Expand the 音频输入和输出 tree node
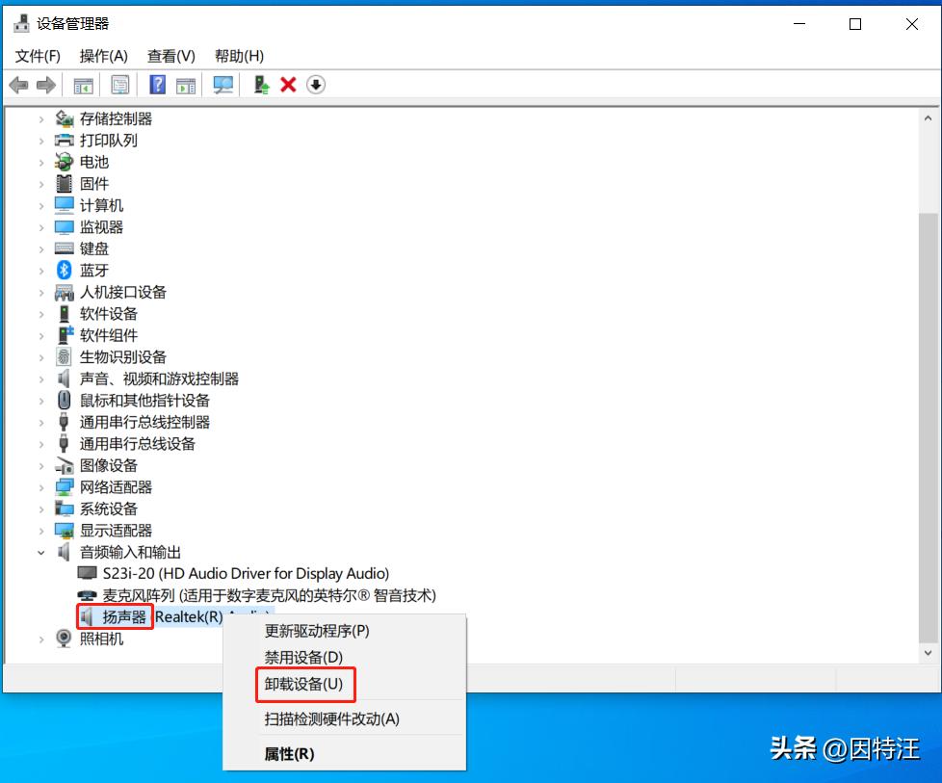 [40, 552]
